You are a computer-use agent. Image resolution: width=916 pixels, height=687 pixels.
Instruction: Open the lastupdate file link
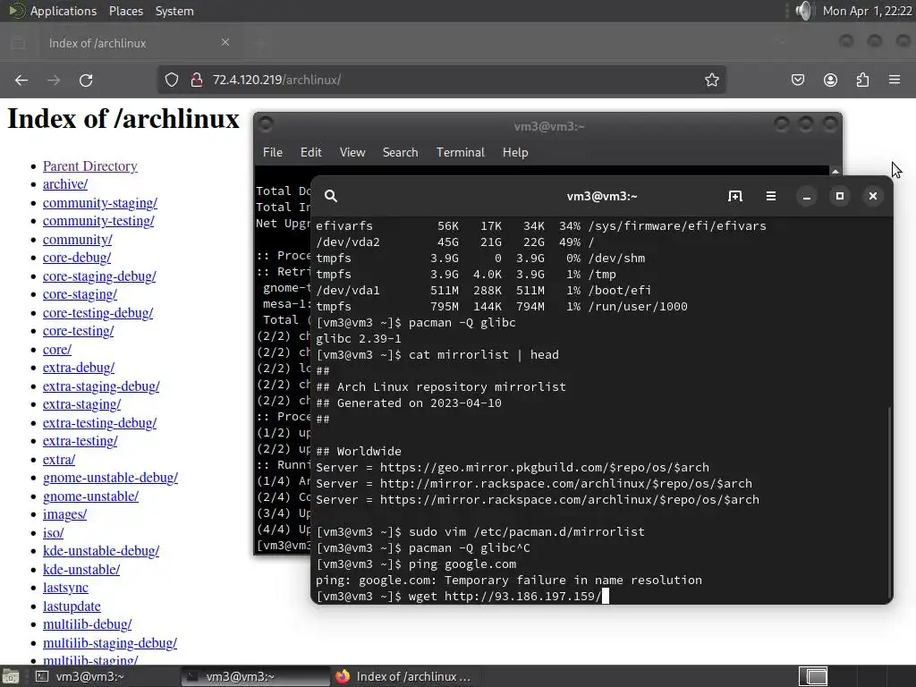(x=72, y=606)
